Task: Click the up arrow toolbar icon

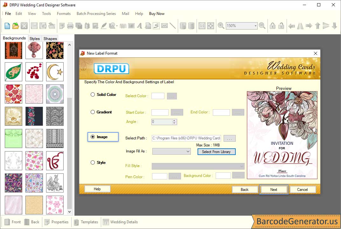Action: (x=317, y=26)
